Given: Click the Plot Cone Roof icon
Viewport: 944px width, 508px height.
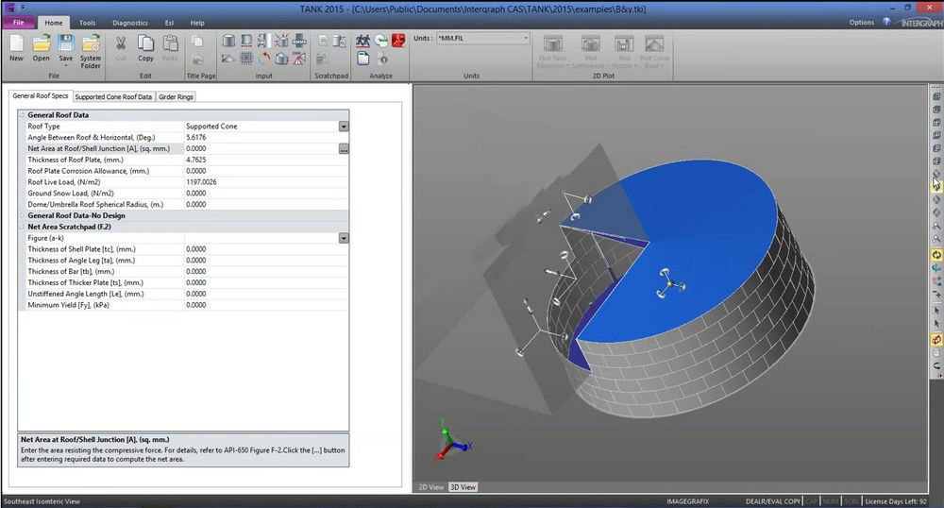Looking at the screenshot, I should (x=654, y=51).
